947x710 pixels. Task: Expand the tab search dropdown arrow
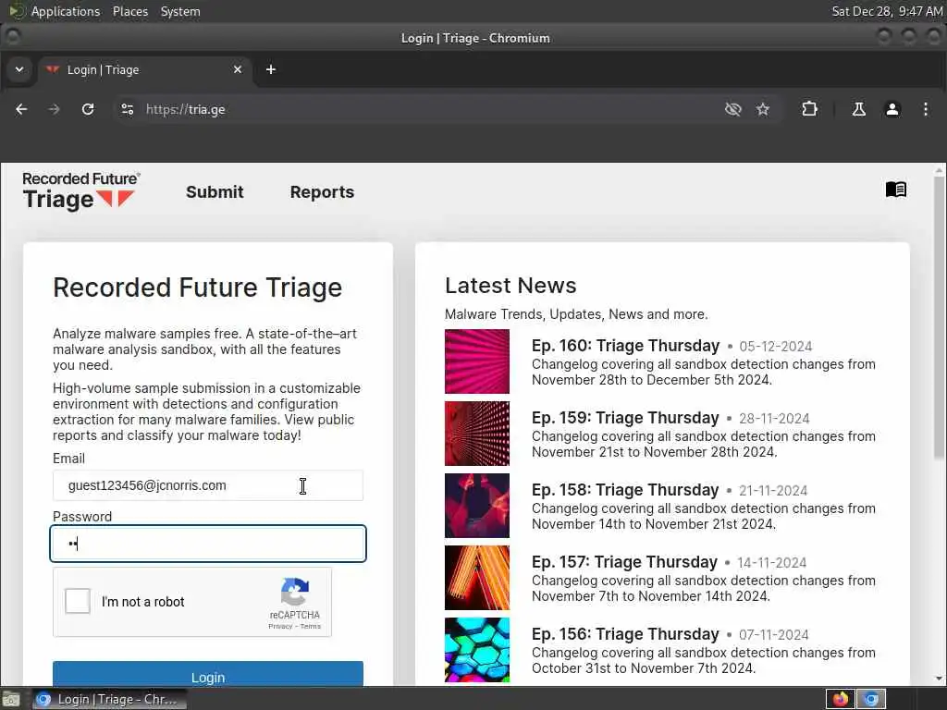pos(19,69)
